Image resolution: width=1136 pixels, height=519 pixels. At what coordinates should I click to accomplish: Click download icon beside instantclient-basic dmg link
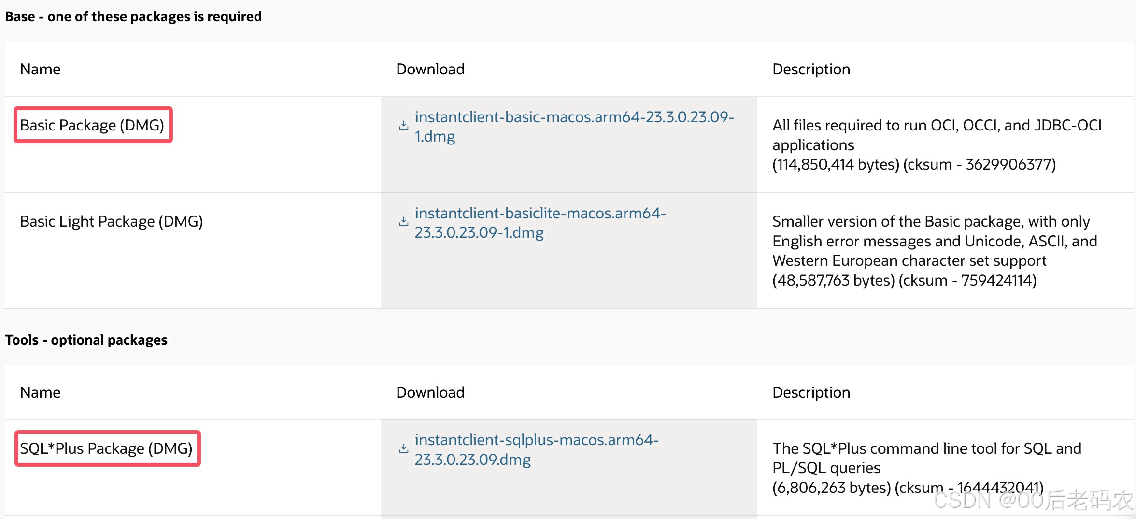[403, 126]
